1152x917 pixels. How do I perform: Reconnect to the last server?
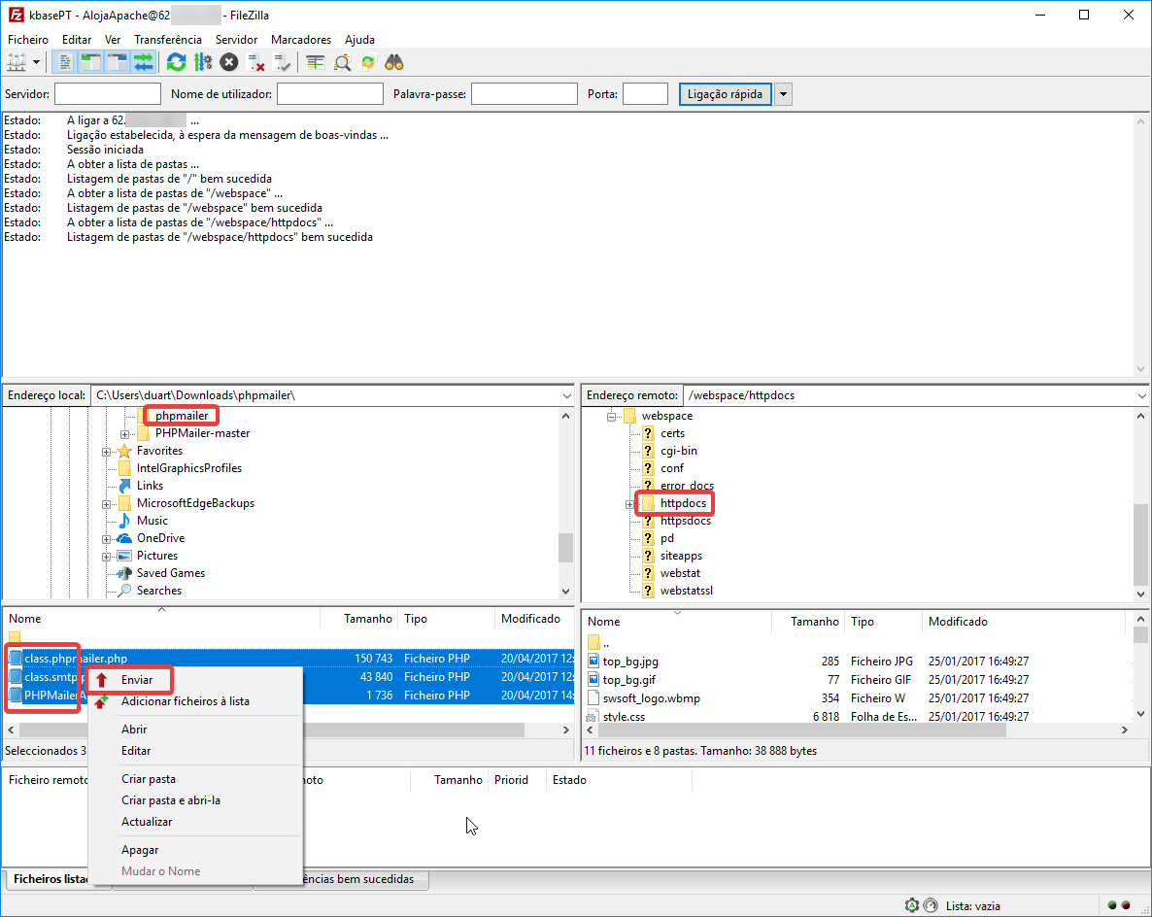282,62
